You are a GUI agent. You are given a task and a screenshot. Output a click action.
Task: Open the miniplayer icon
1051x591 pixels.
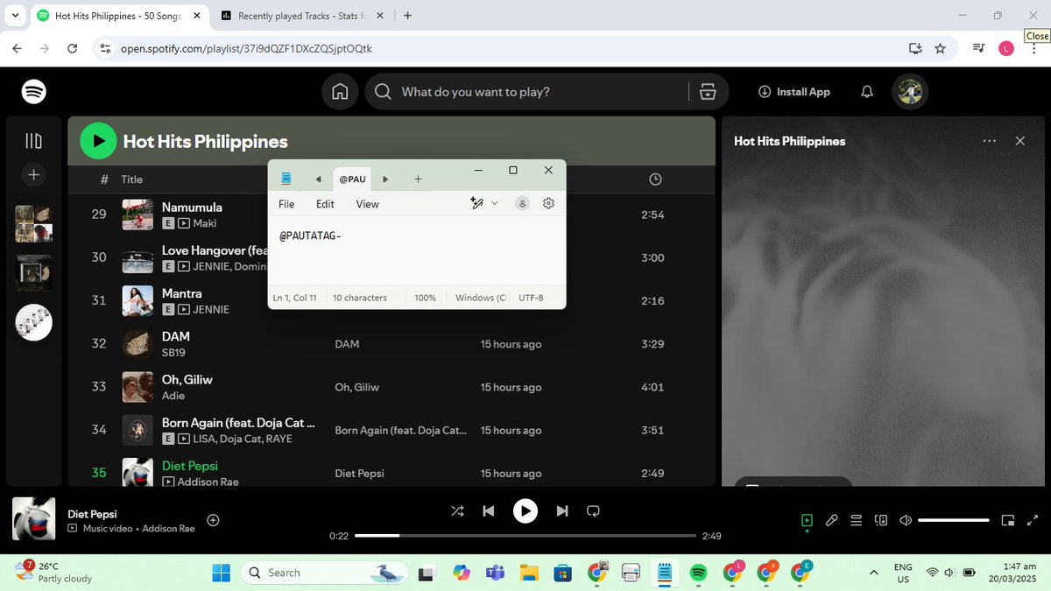1008,520
